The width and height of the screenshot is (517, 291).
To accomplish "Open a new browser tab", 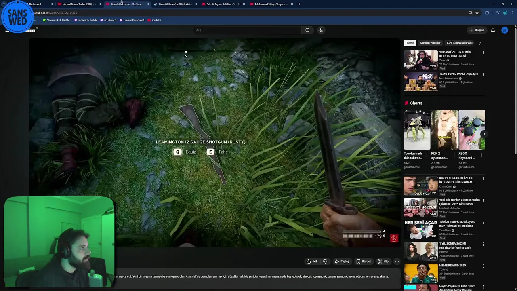I will 299,4.
